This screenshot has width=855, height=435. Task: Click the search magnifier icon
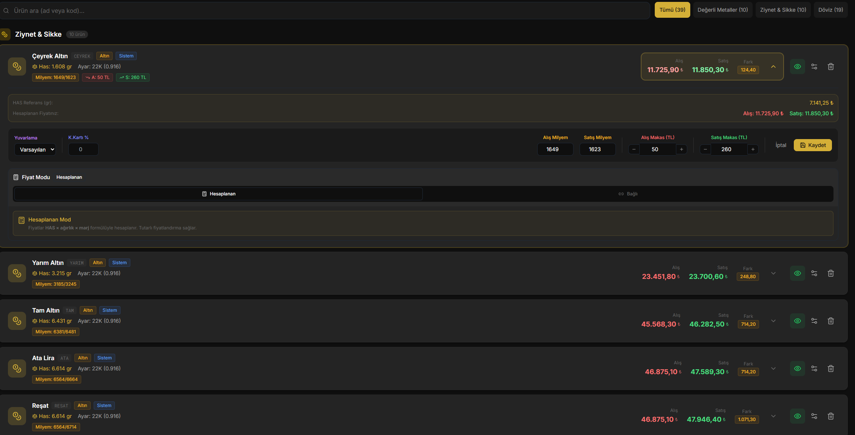pyautogui.click(x=6, y=11)
